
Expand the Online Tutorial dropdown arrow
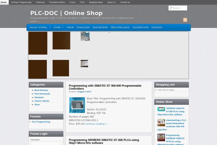(x=50, y=27)
